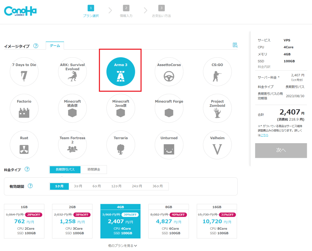
Task: Select Minecraft Java版 image
Action: [x=121, y=108]
